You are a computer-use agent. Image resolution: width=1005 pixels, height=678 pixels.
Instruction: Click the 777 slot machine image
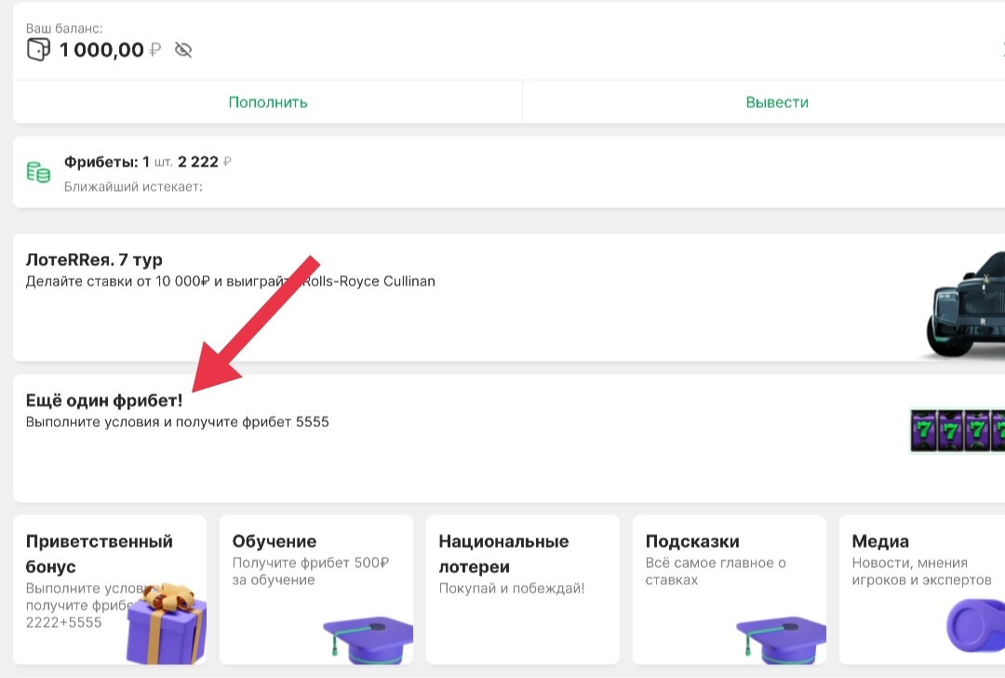point(958,430)
